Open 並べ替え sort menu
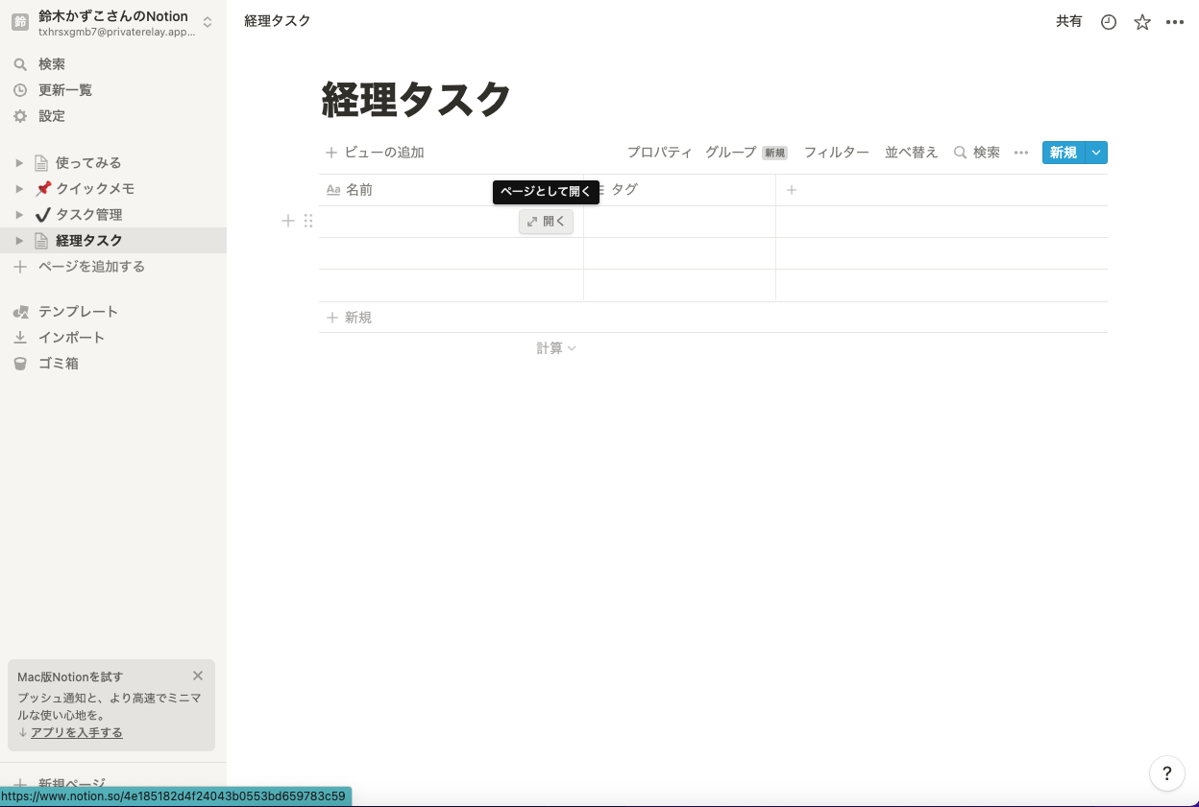Image resolution: width=1199 pixels, height=807 pixels. tap(911, 153)
